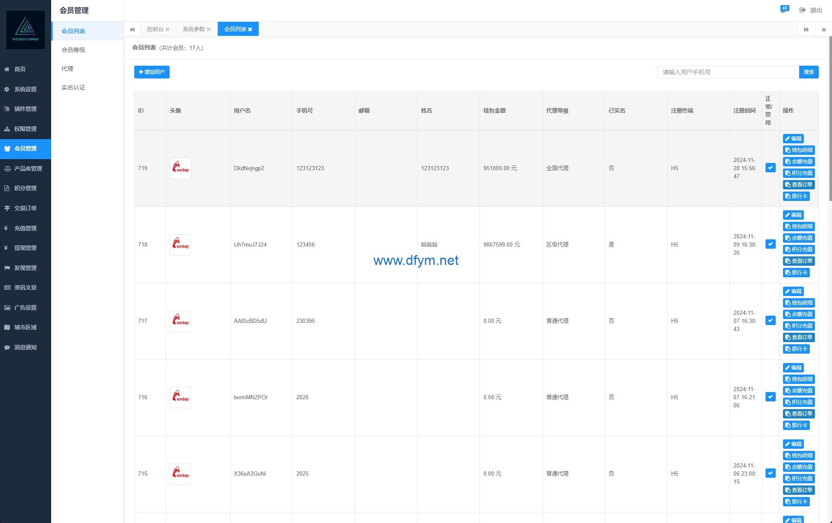Open 交易订单 in the sidebar

[x=26, y=208]
